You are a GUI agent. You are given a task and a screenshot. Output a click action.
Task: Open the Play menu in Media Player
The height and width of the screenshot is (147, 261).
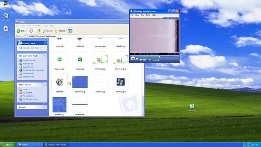[142, 15]
